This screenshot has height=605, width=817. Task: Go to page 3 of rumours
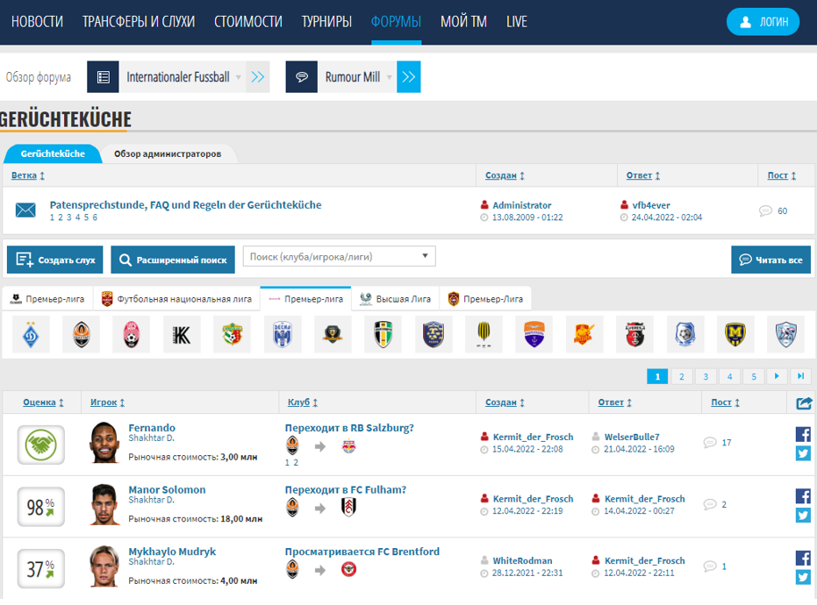click(706, 376)
